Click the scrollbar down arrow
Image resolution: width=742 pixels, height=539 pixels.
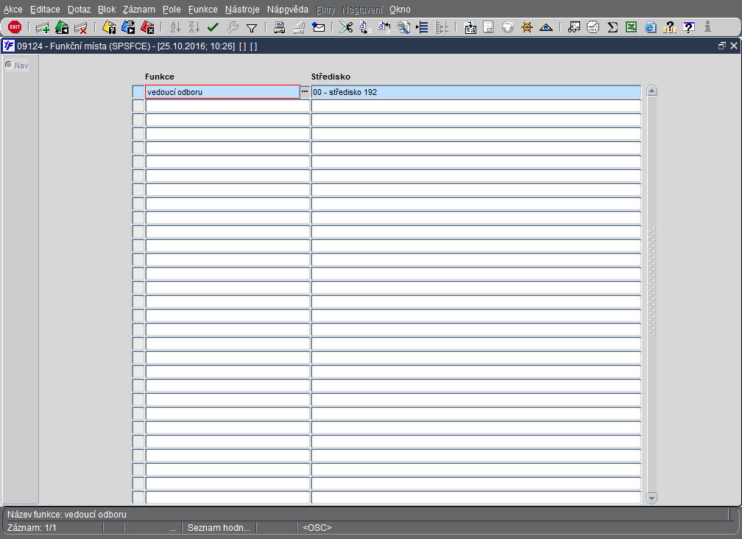(x=651, y=498)
